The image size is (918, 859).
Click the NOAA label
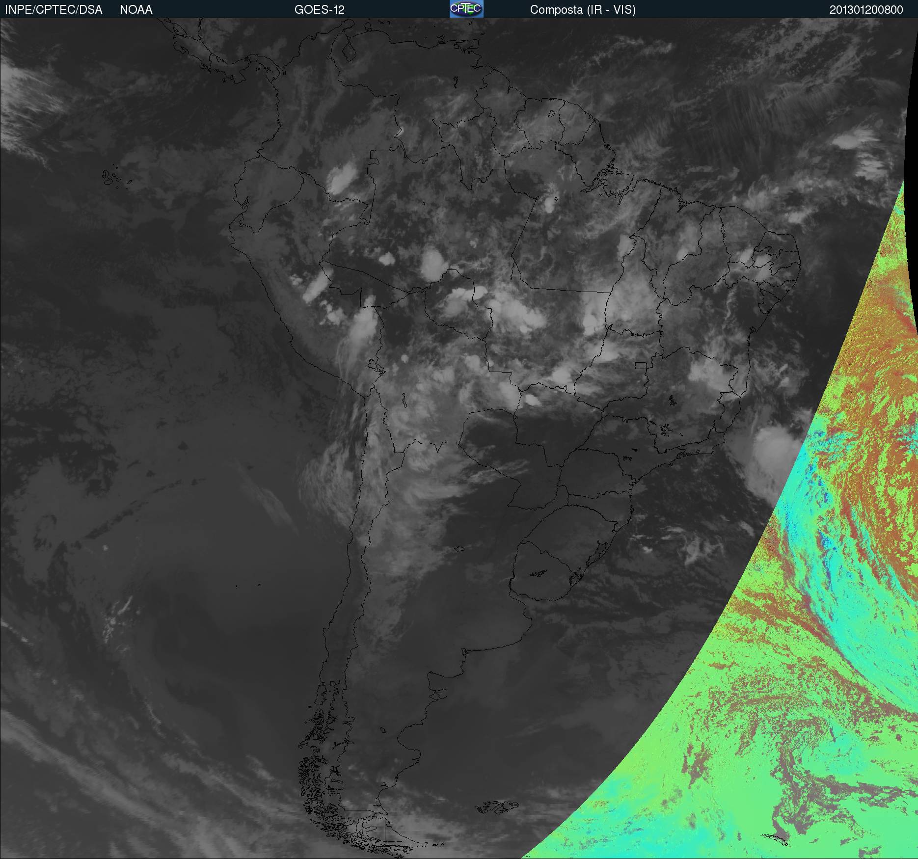[x=136, y=10]
